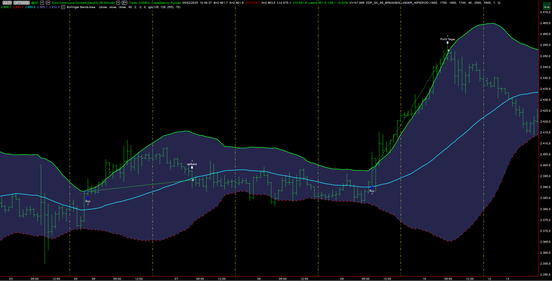Click the R status indicator icon
Image resolution: width=552 pixels, height=281 pixels.
tap(124, 2)
